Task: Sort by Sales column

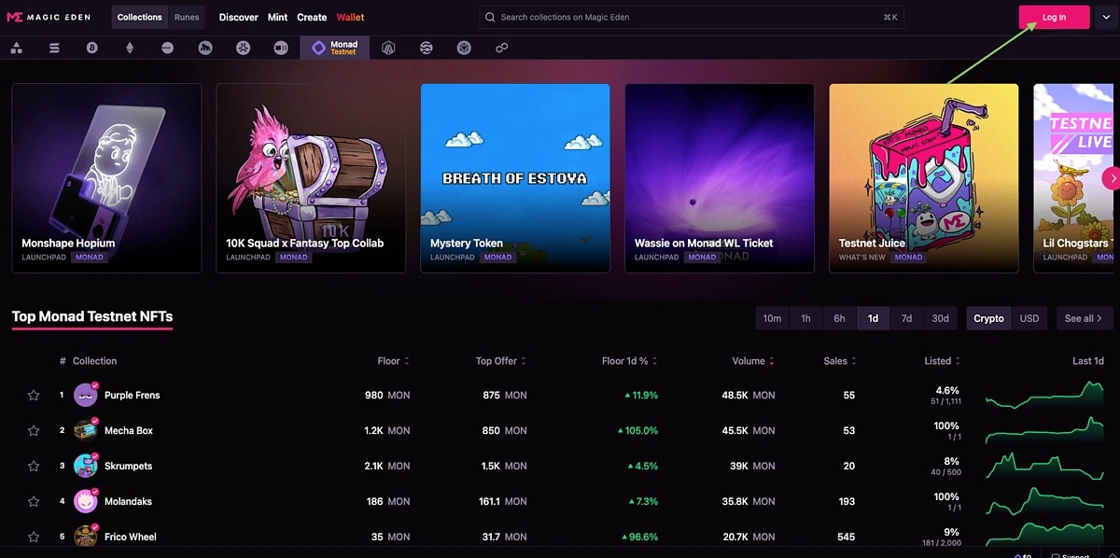Action: (x=839, y=361)
